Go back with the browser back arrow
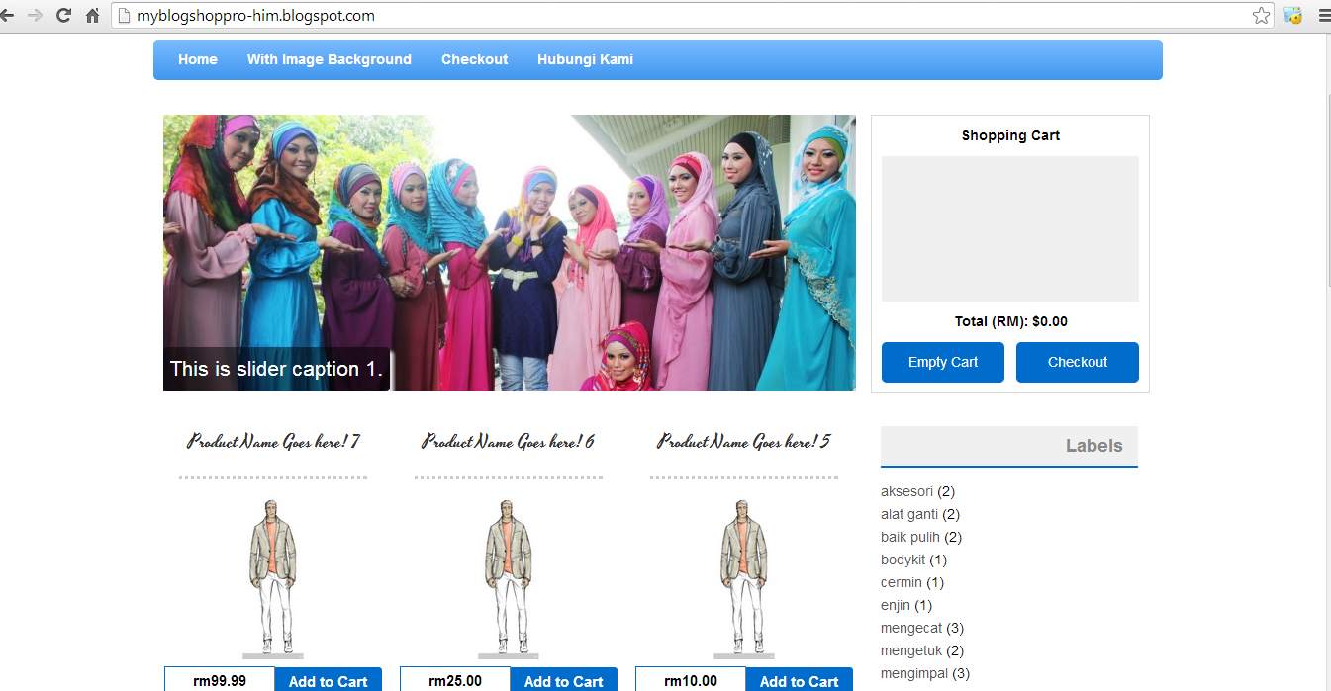The width and height of the screenshot is (1331, 691). 8,16
